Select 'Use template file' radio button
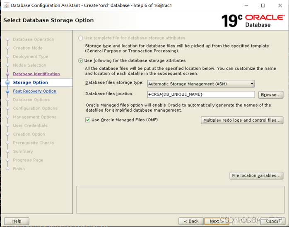Viewport: 289px width, 227px height. pyautogui.click(x=80, y=38)
